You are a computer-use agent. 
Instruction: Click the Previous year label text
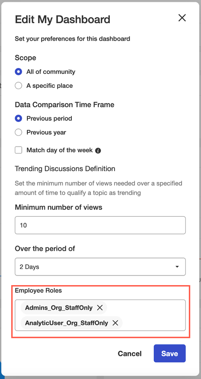[46, 133]
